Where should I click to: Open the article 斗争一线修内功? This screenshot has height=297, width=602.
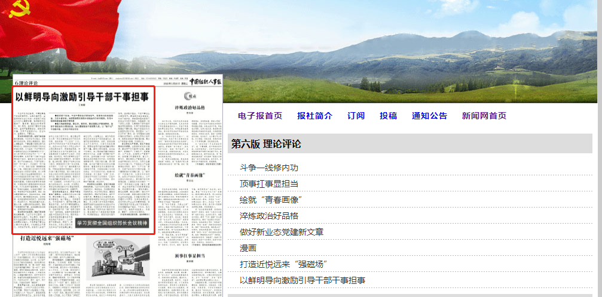[269, 168]
